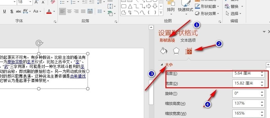Switch to 文本选项 tab
270x118 pixels.
coord(188,40)
